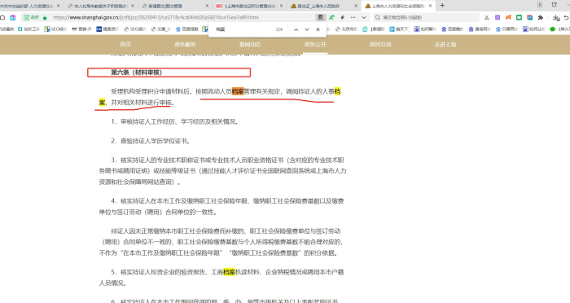Close the 新增图文 tab
The image size is (570, 303).
click(x=207, y=6)
